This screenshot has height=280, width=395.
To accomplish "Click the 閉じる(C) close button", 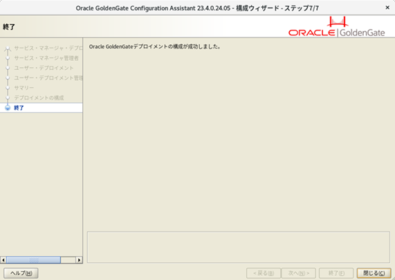I will click(374, 273).
